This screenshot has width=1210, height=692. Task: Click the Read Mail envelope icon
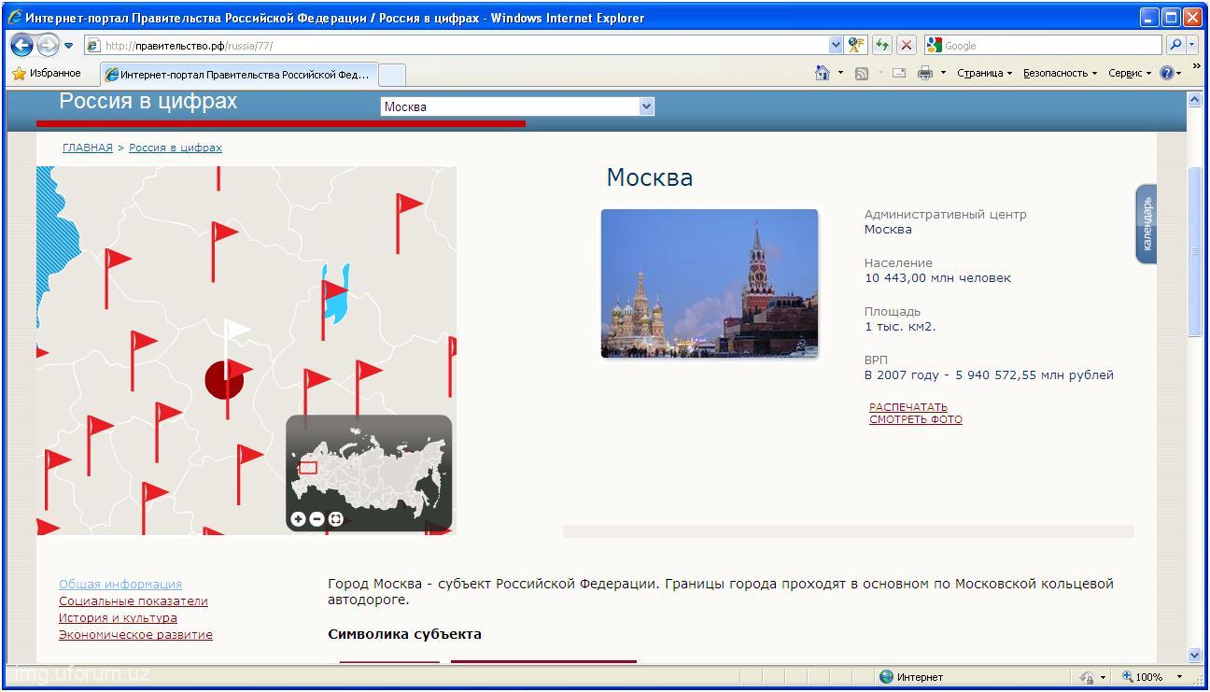click(899, 73)
